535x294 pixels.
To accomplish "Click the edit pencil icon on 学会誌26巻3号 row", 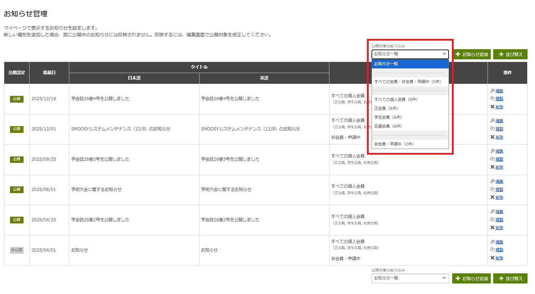I will coord(493,151).
